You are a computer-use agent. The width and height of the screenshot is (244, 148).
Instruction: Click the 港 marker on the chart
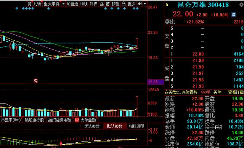click(x=36, y=81)
